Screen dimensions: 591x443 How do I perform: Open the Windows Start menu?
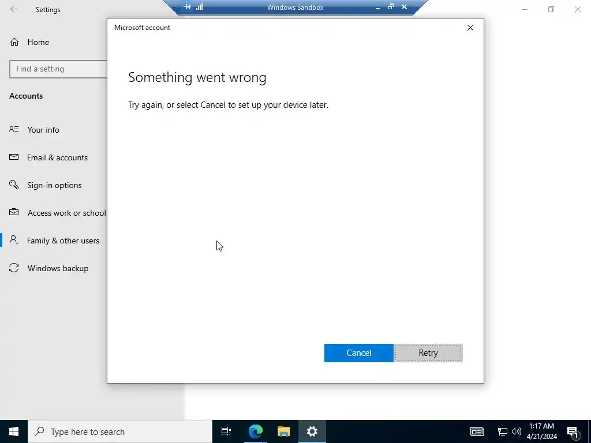coord(14,431)
